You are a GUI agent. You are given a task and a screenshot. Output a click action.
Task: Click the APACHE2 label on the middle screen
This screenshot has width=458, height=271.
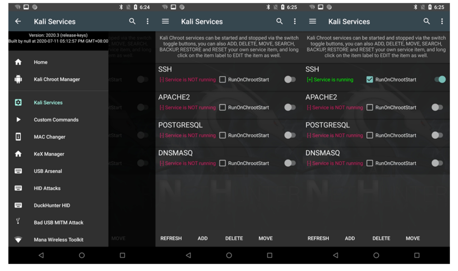(174, 97)
